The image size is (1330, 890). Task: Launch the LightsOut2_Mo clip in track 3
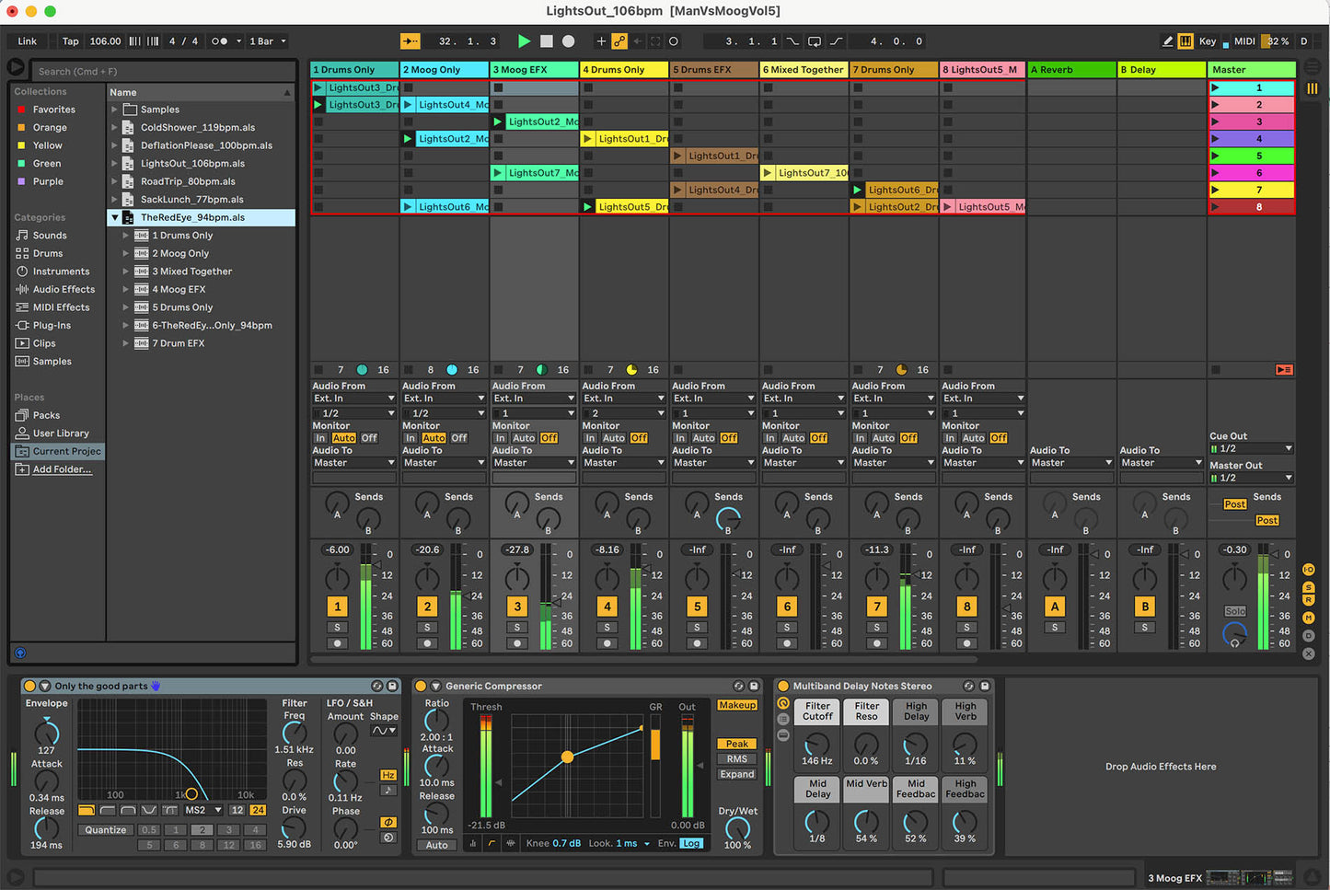(499, 121)
